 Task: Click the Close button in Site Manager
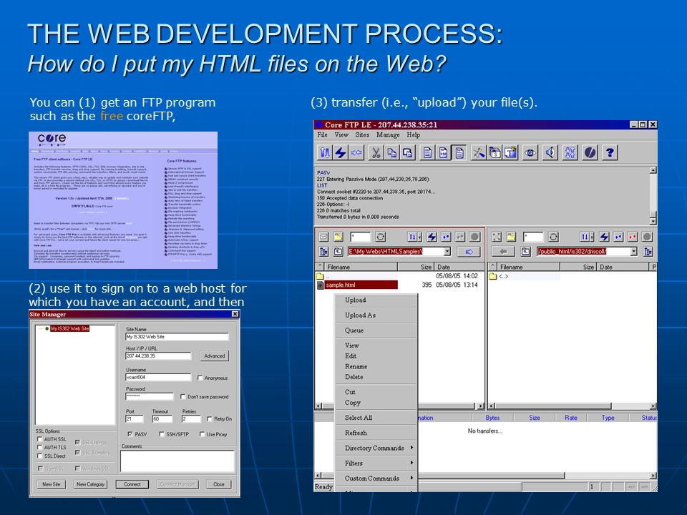219,484
